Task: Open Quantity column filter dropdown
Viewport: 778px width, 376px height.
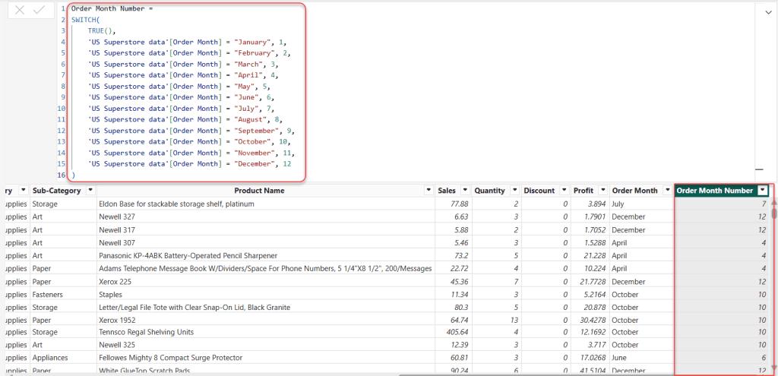Action: pos(515,191)
